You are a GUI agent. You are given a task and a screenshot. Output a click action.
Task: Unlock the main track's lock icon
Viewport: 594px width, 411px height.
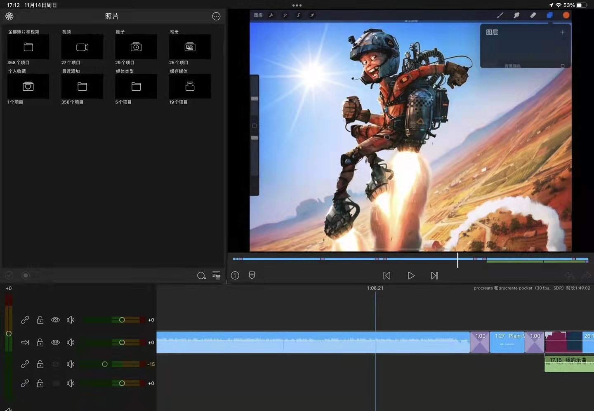[40, 342]
